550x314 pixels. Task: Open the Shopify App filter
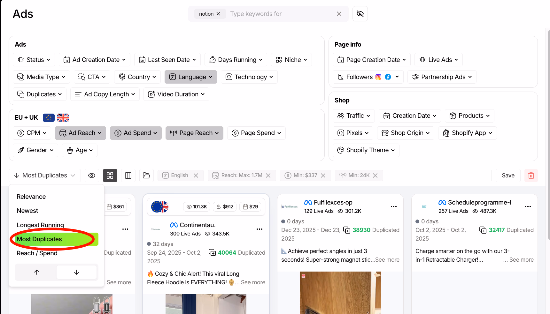(x=468, y=133)
